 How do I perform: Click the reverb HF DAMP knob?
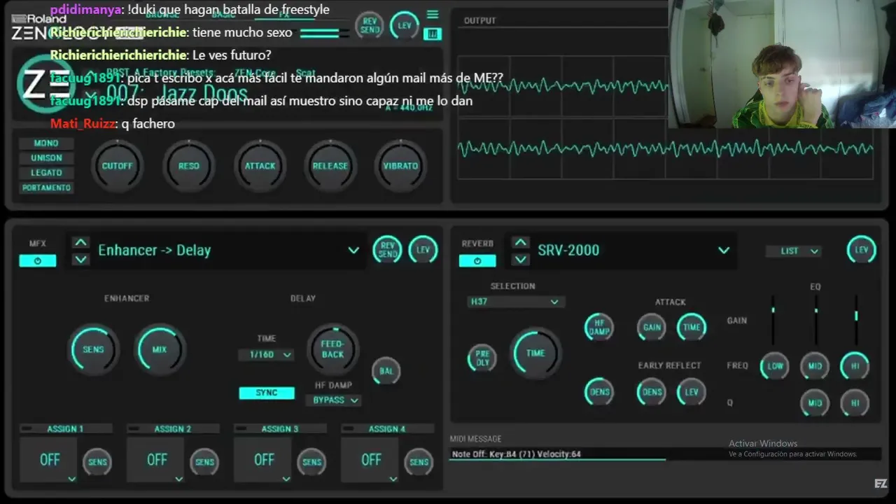[x=599, y=327]
